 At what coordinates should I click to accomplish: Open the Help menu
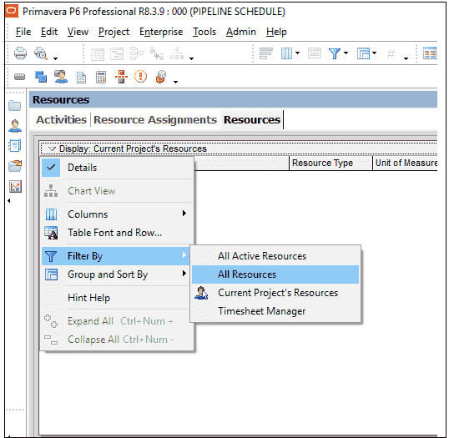pos(276,32)
